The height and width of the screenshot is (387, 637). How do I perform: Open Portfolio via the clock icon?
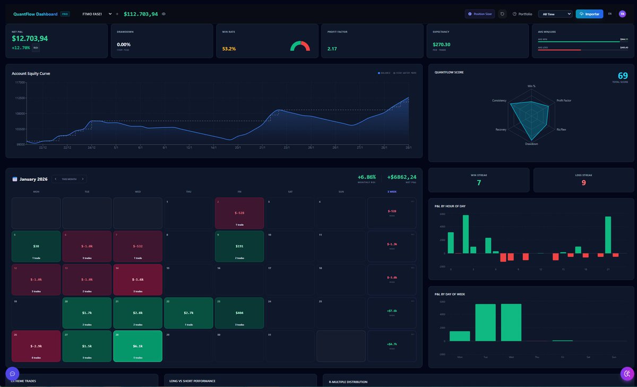(x=515, y=14)
